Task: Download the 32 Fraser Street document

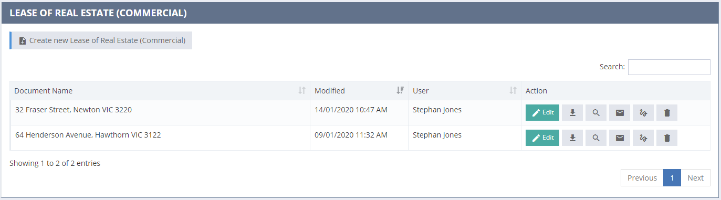Action: tap(572, 112)
